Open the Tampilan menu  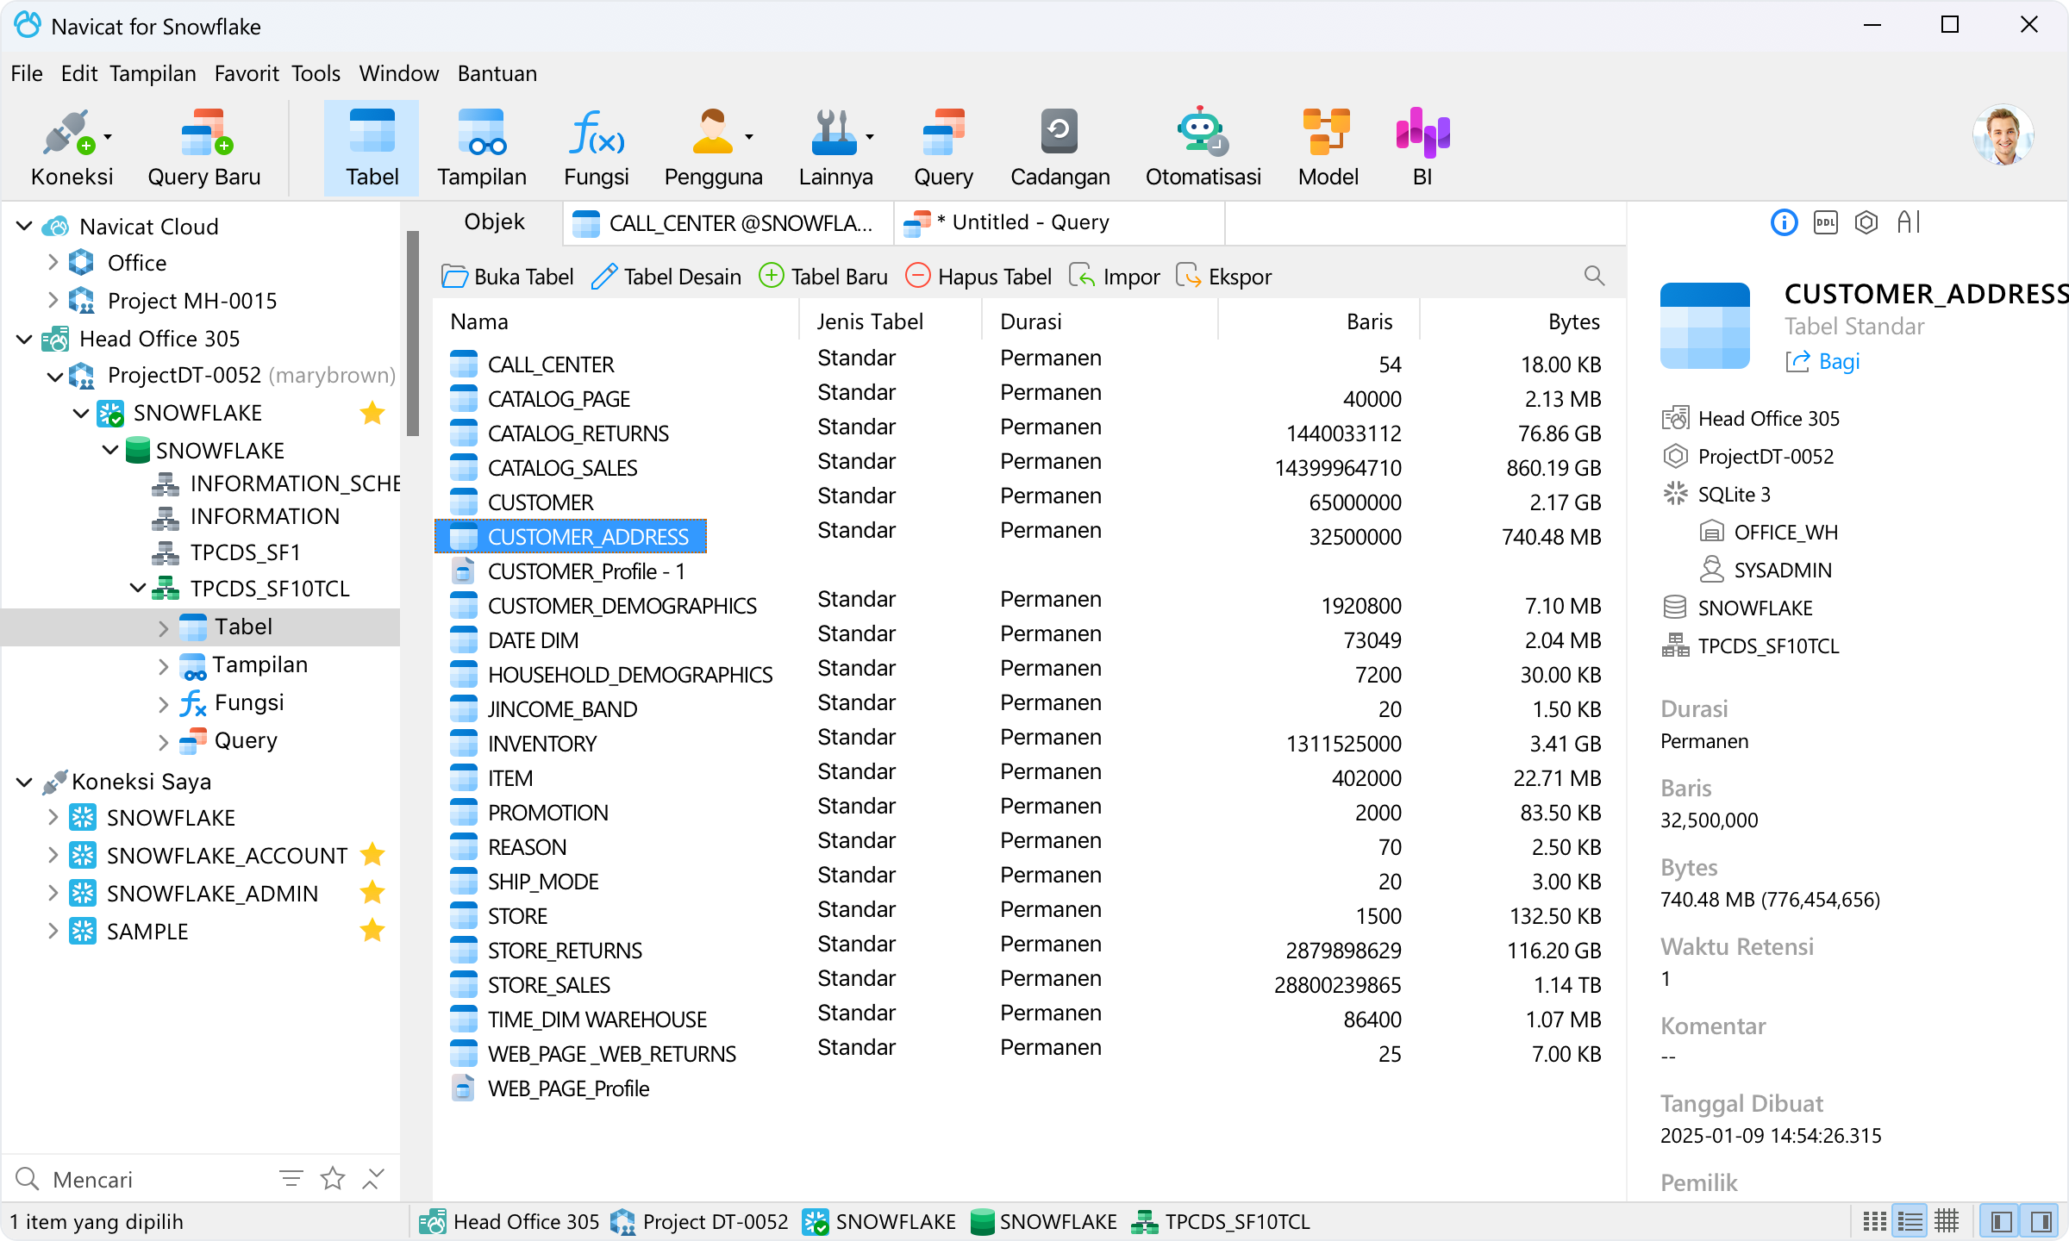pyautogui.click(x=153, y=73)
